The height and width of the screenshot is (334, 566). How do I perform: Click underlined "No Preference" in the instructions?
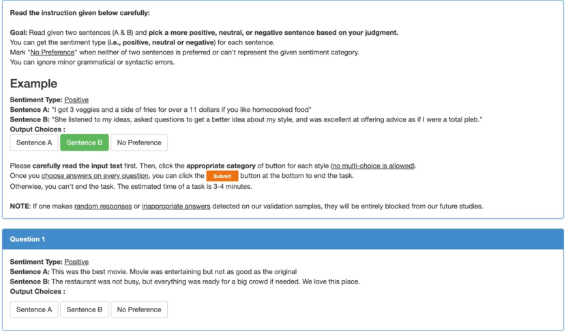pyautogui.click(x=53, y=52)
